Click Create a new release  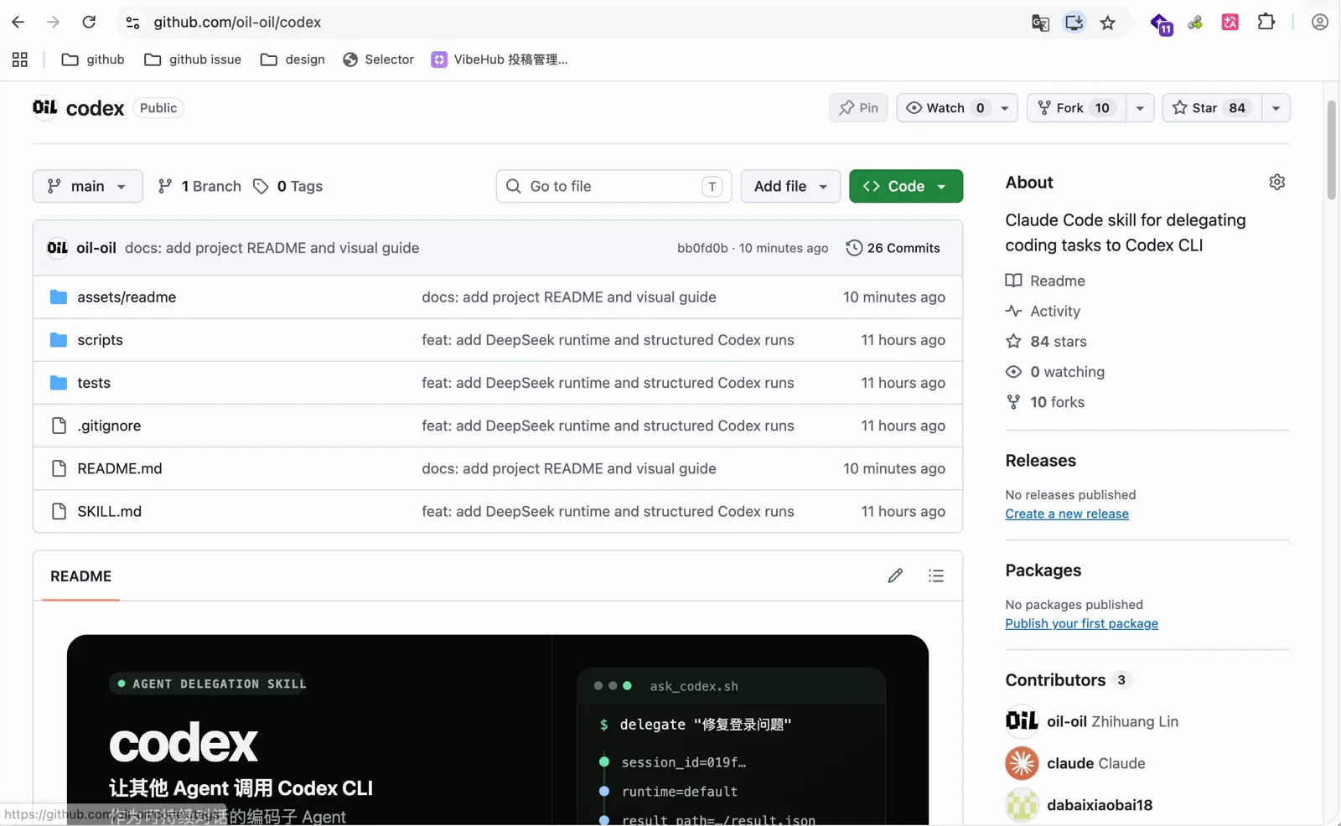tap(1067, 514)
